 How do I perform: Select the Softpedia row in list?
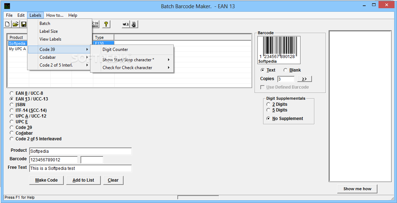click(17, 43)
